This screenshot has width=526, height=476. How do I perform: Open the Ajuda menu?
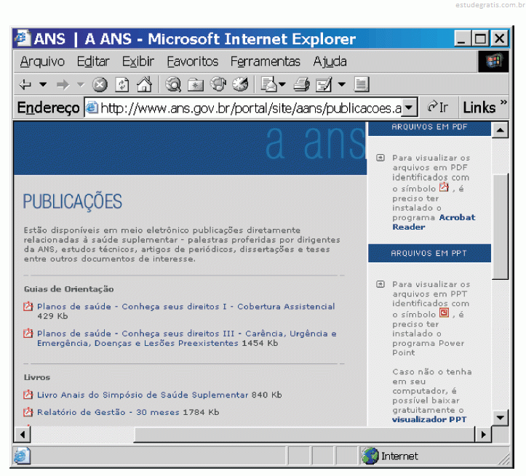click(x=330, y=62)
